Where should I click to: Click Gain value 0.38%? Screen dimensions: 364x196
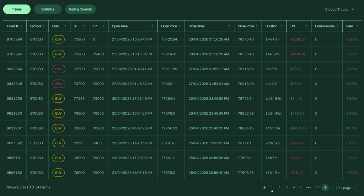click(x=352, y=113)
